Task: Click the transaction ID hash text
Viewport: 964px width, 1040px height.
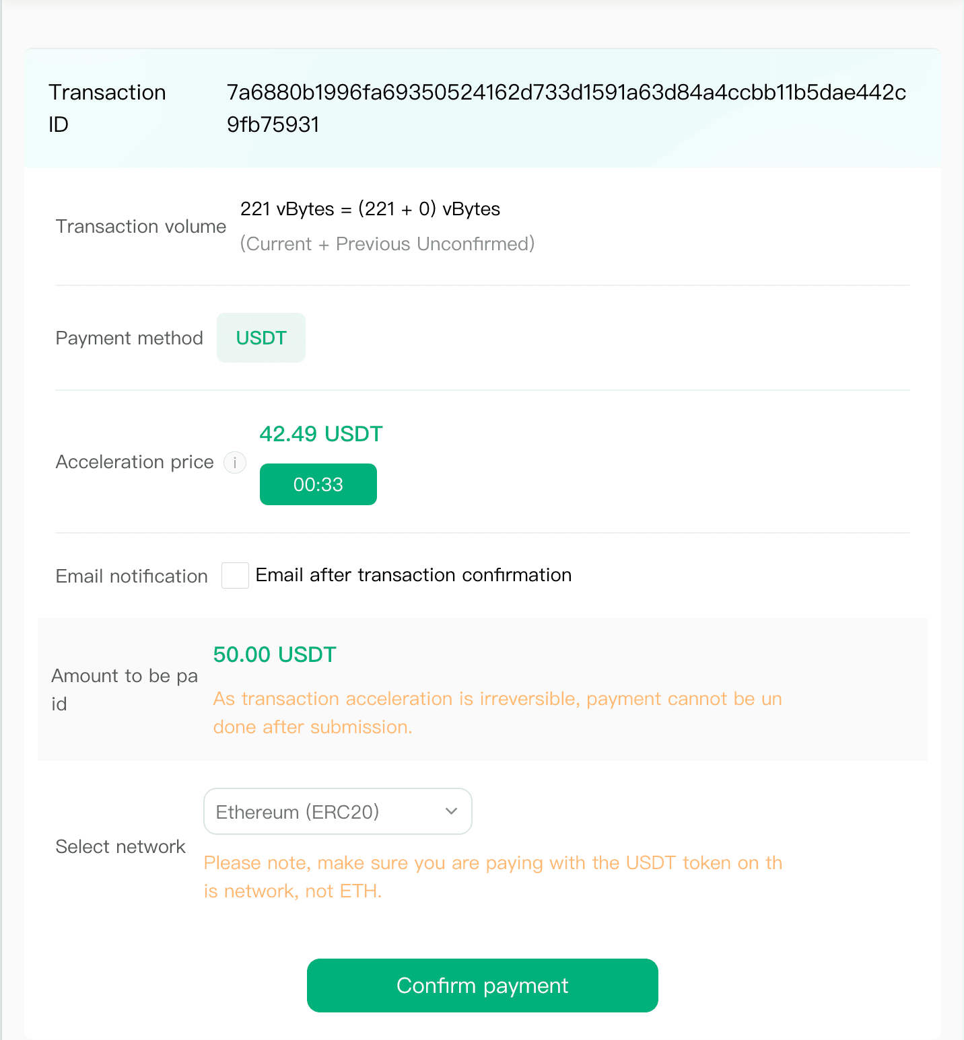Action: click(x=566, y=108)
